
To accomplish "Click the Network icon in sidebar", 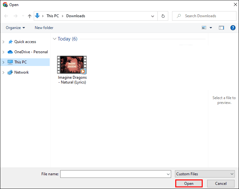I will 10,72.
